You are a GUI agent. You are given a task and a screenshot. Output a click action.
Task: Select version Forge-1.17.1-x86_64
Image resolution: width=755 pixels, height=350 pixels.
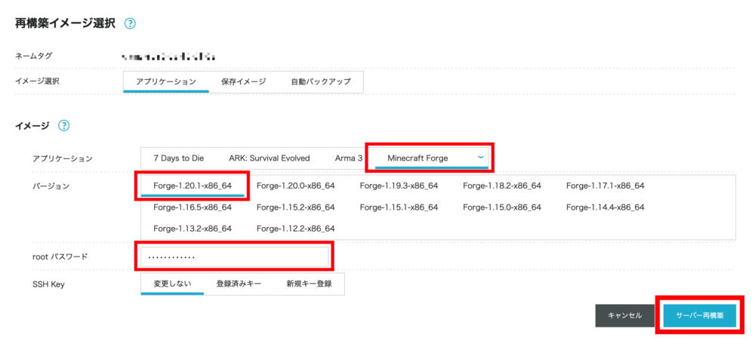[x=606, y=186]
